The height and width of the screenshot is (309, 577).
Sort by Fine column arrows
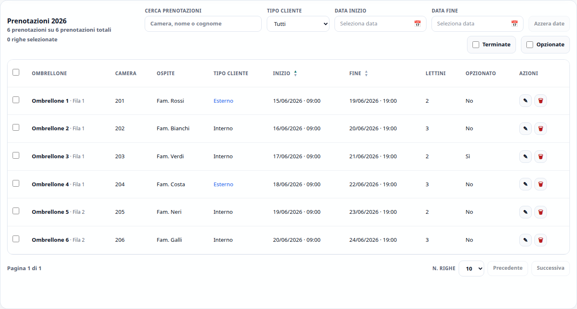[366, 73]
